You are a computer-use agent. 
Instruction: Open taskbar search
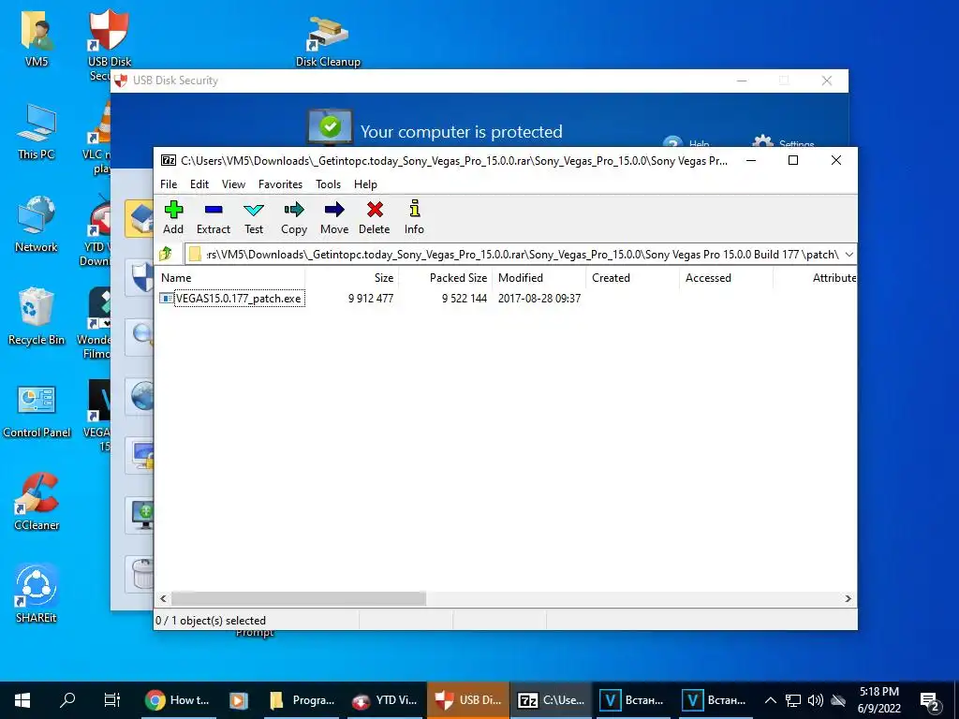[x=67, y=700]
